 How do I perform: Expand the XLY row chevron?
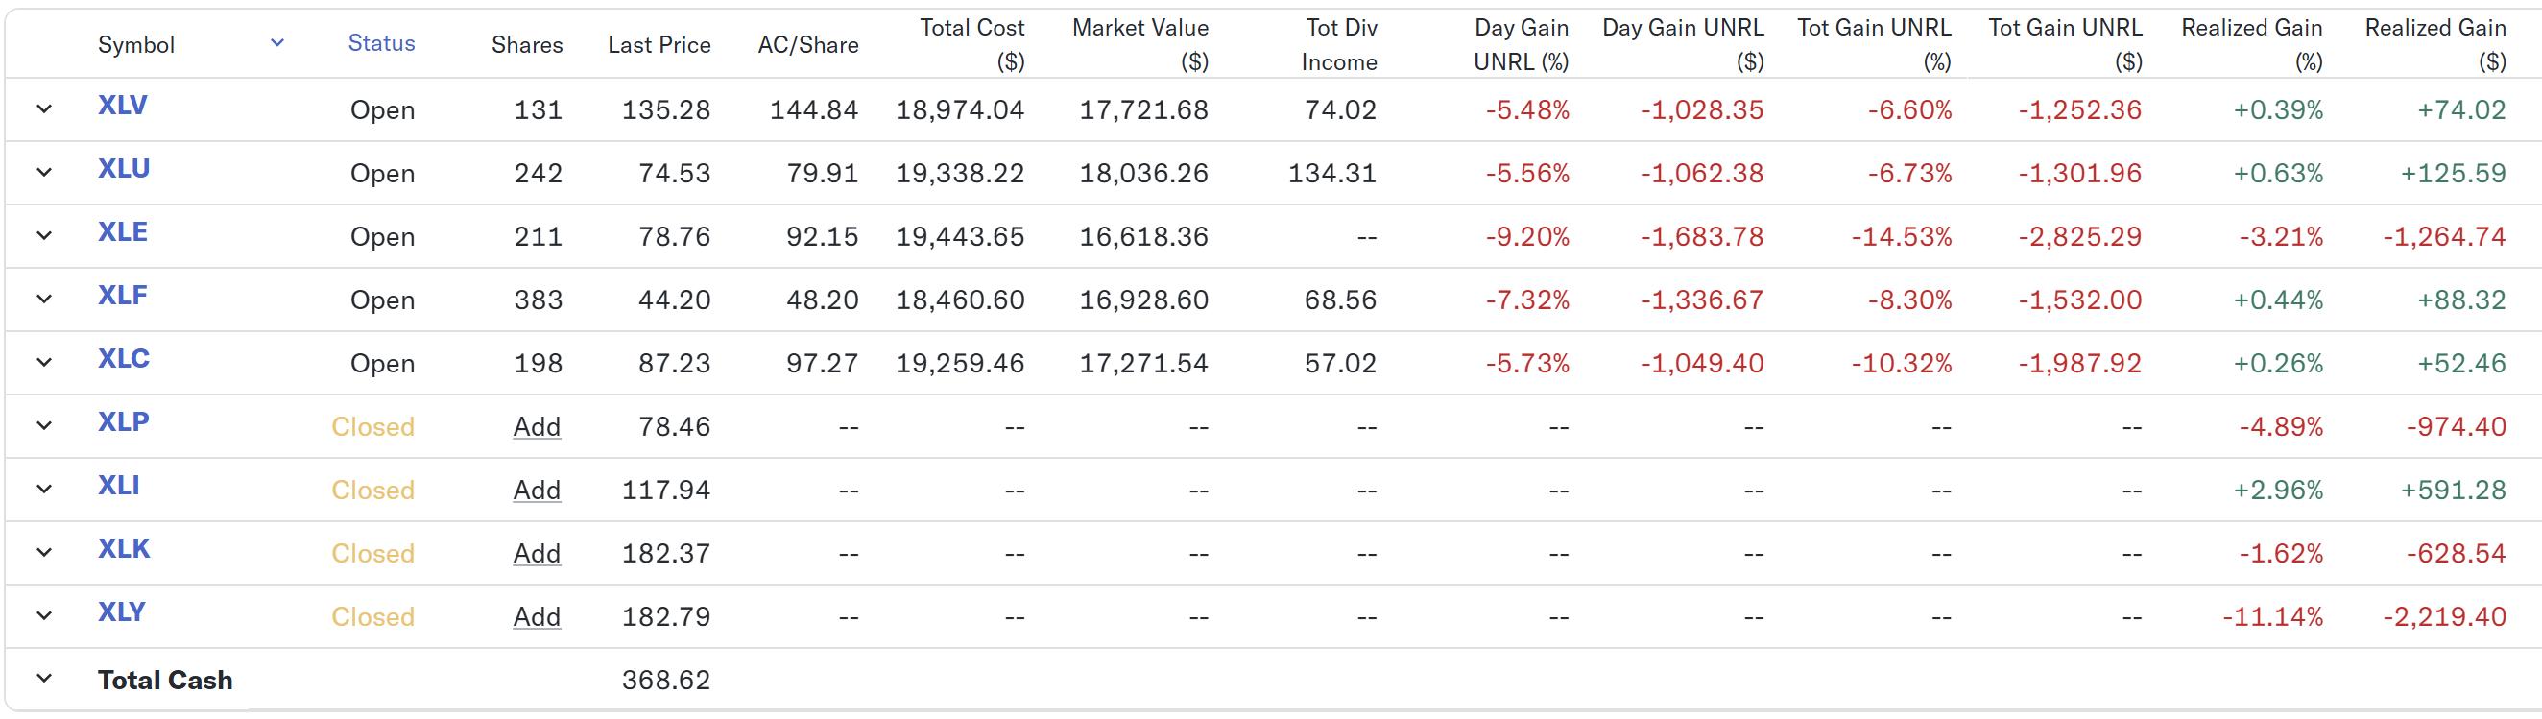[x=43, y=615]
